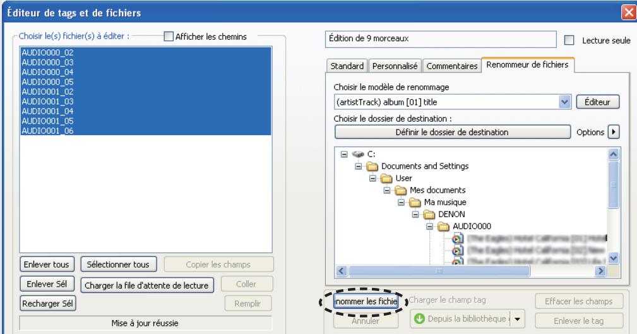Viewport: 637px width, 334px height.
Task: Click first audio file icon under AUDIO000
Action: pos(458,239)
